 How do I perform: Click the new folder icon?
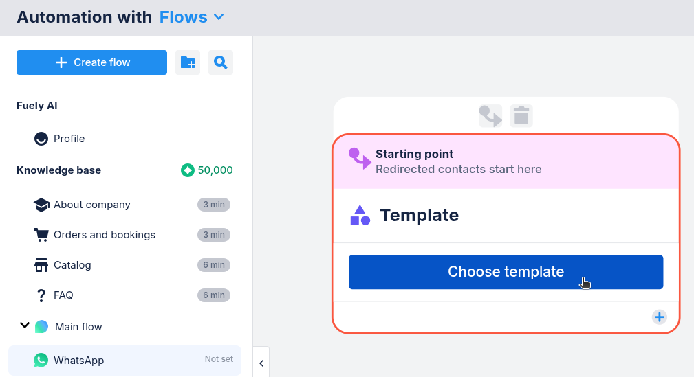[x=188, y=62]
